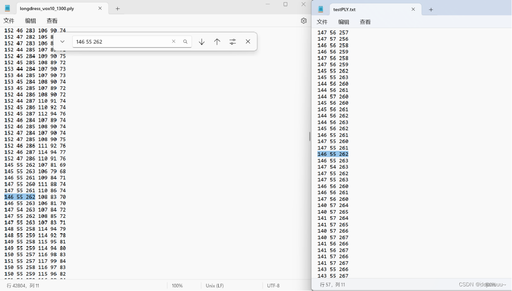Click the magnifier icon in the find bar
The height and width of the screenshot is (291, 512).
[x=185, y=41]
